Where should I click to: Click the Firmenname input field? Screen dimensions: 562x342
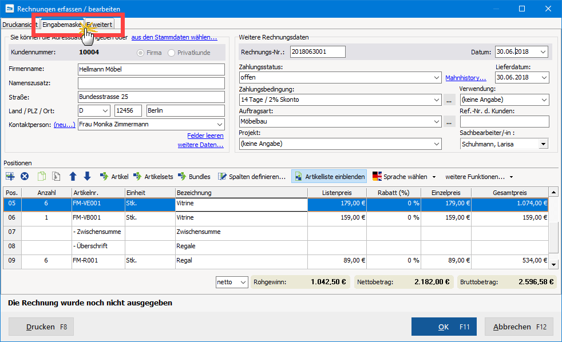coord(151,69)
